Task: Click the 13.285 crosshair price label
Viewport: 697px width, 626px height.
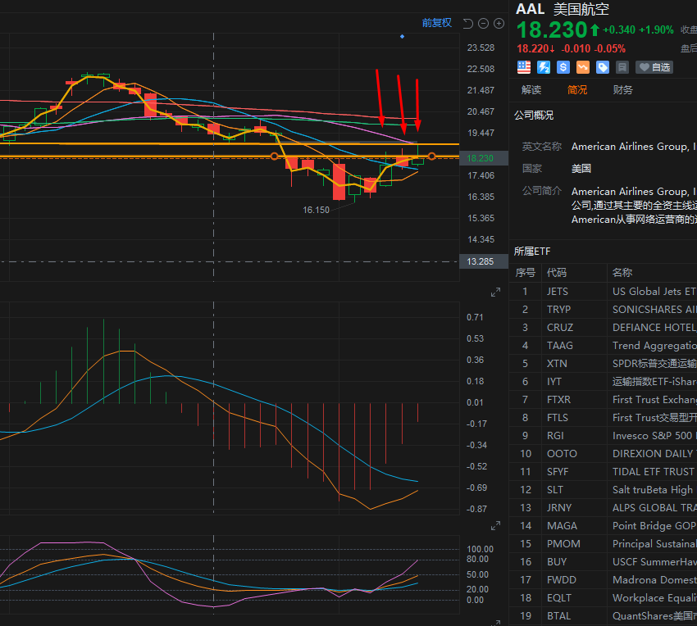Action: point(484,261)
